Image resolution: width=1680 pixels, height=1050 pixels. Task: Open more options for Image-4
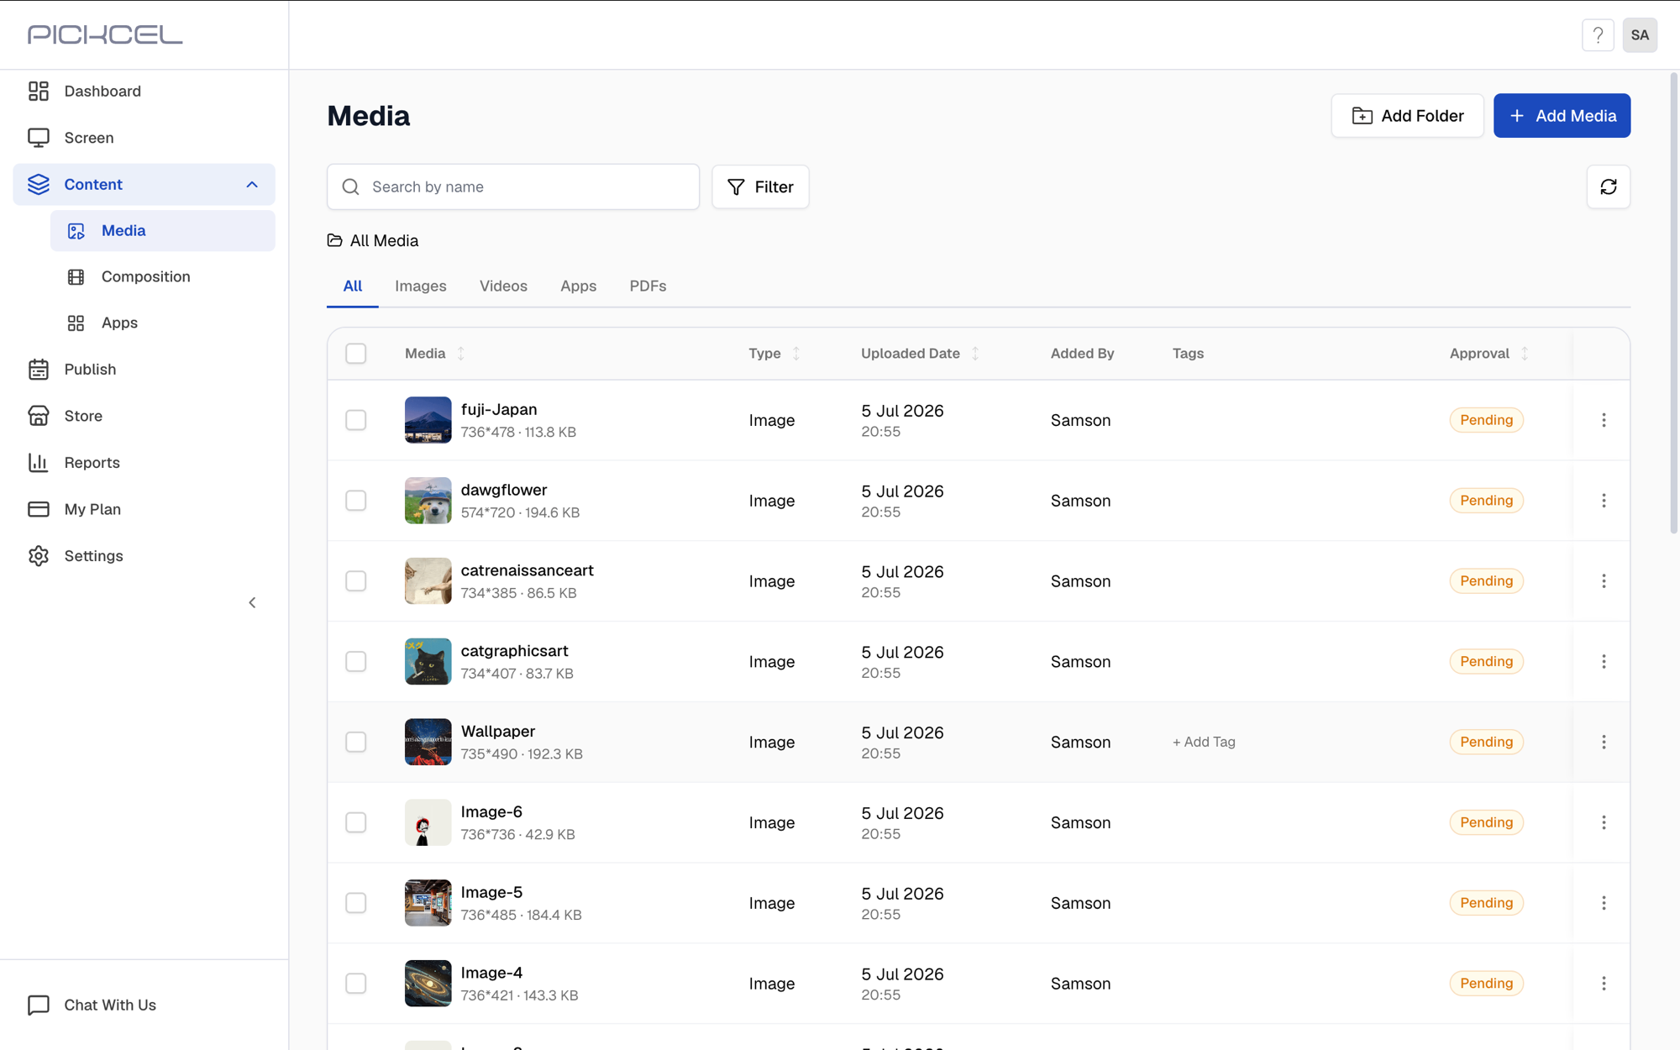[x=1604, y=984]
